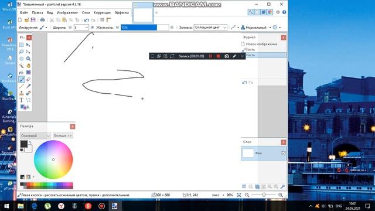Select the Color Picker eyedropper tool

click(29, 86)
